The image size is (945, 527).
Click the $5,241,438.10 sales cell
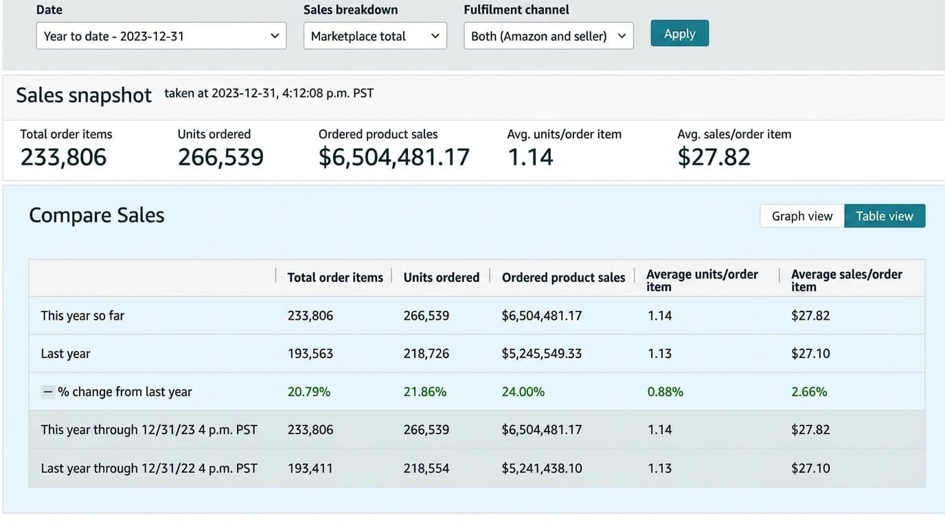[x=542, y=468]
